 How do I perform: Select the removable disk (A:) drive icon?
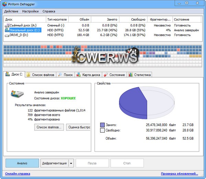point(7,25)
